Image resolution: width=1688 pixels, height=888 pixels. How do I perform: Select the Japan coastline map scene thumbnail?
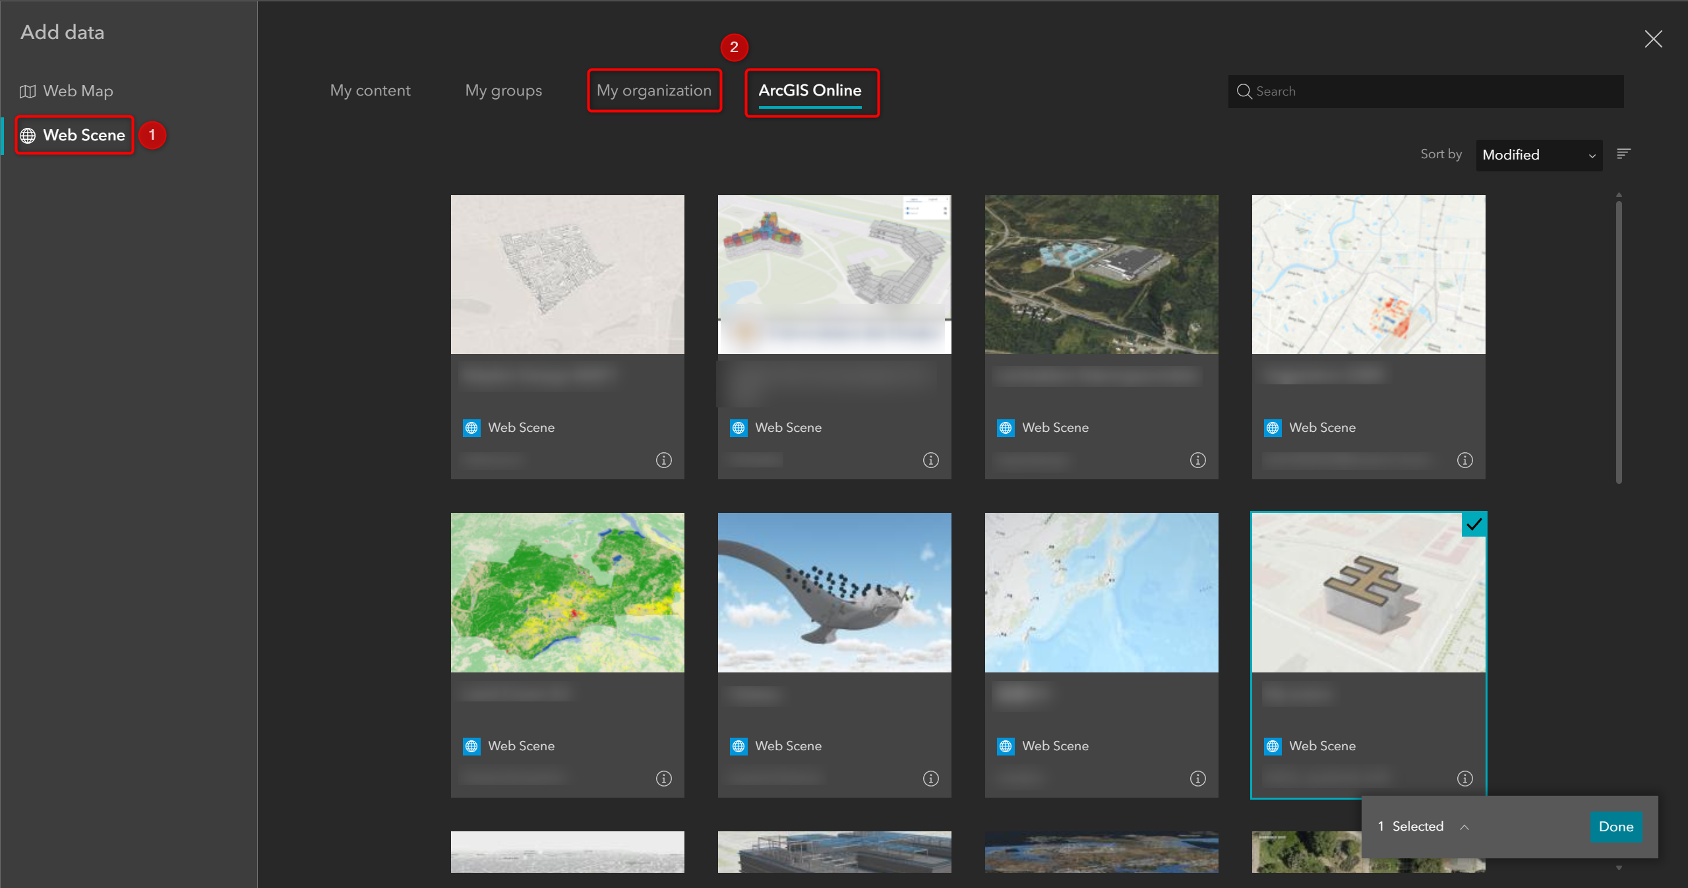1101,593
